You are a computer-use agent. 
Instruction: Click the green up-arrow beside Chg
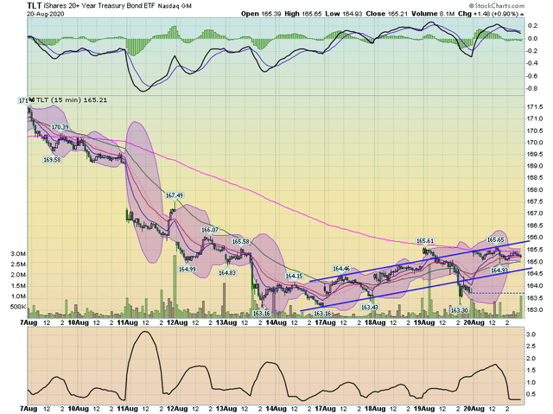pos(522,14)
